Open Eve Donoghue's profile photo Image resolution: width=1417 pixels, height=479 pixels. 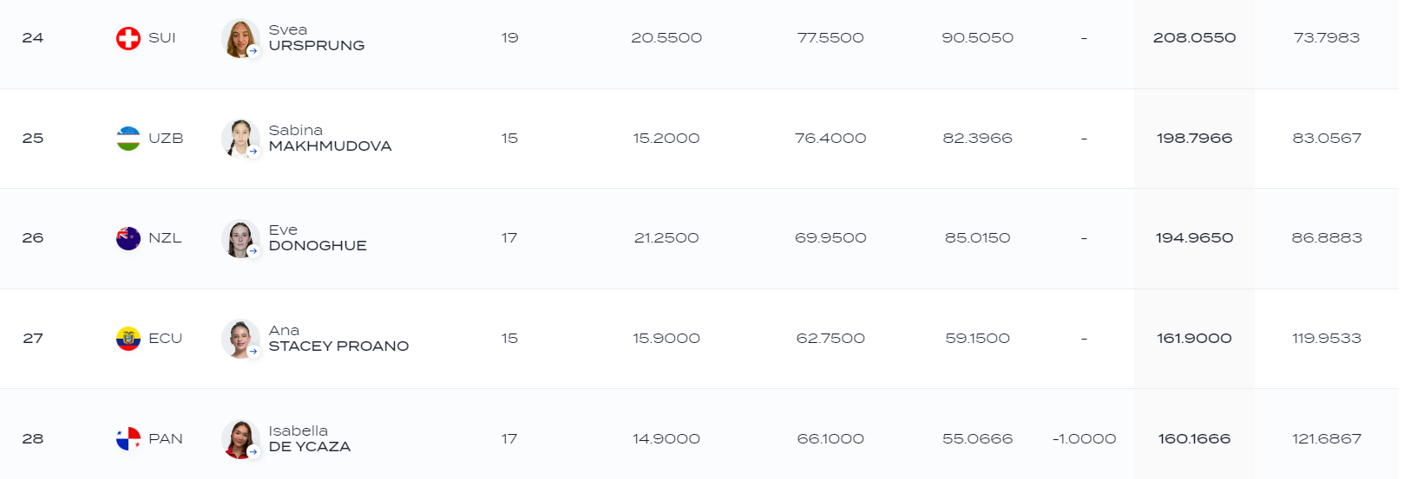tap(240, 238)
